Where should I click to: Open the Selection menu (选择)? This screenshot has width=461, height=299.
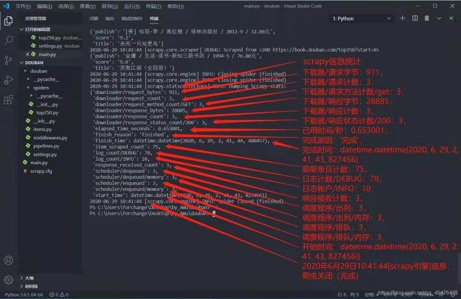tap(66, 6)
